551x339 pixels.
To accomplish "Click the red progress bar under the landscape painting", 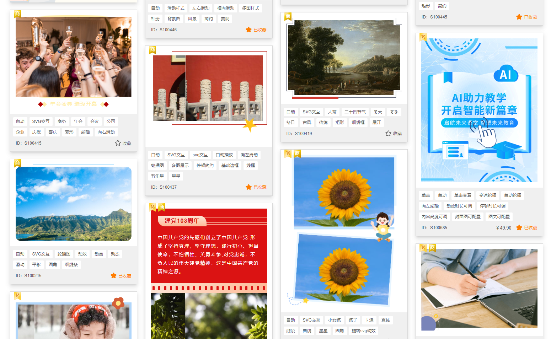I will tap(315, 97).
